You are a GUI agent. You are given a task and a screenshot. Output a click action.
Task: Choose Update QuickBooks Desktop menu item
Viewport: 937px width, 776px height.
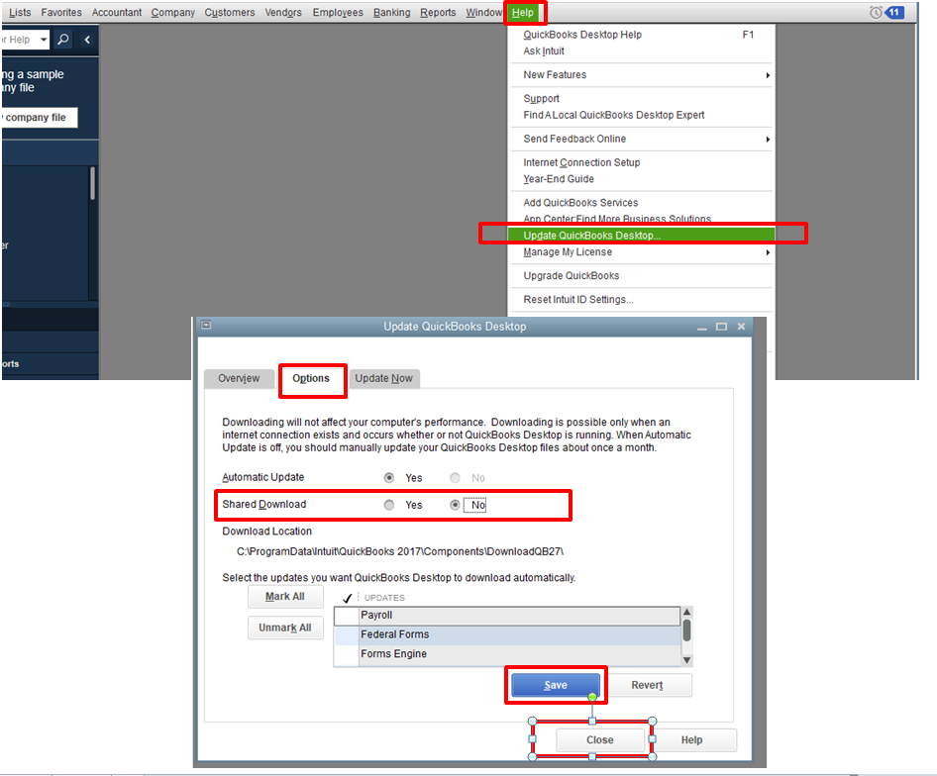point(641,236)
